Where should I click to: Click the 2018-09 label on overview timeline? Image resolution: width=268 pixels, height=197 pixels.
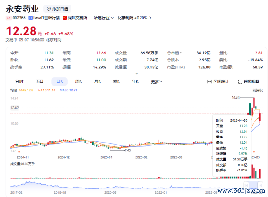pyautogui.click(x=60, y=192)
